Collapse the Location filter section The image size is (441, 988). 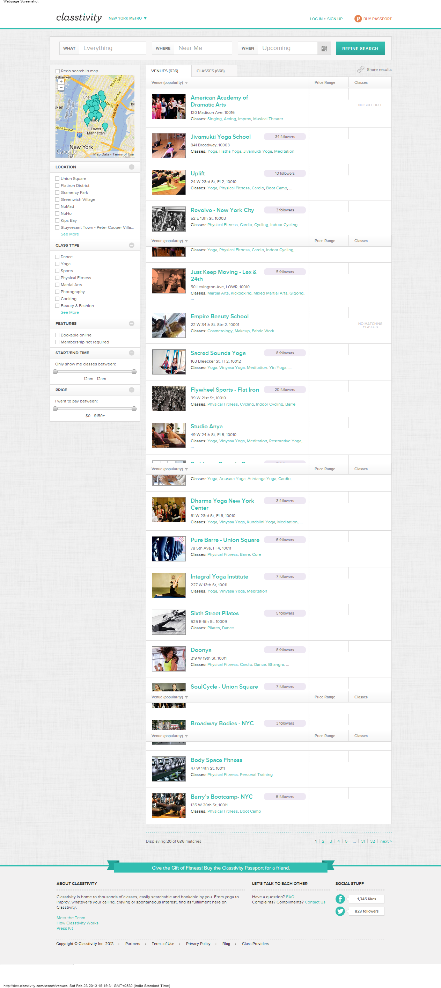coord(132,167)
